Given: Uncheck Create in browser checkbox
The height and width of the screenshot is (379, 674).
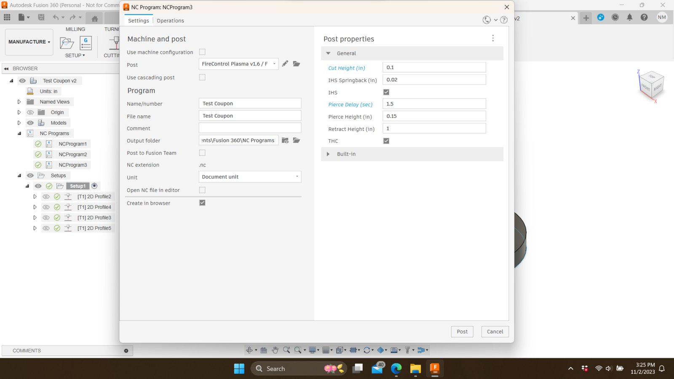Looking at the screenshot, I should 202,203.
